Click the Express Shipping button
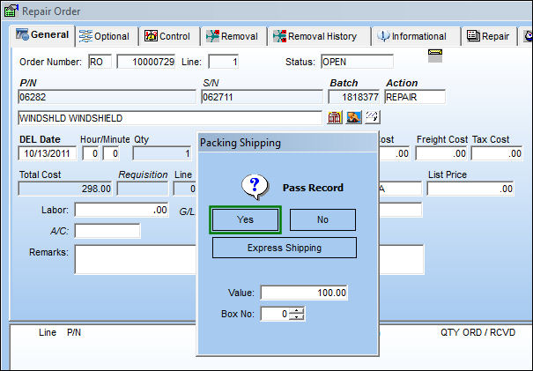533x371 pixels. tap(285, 248)
